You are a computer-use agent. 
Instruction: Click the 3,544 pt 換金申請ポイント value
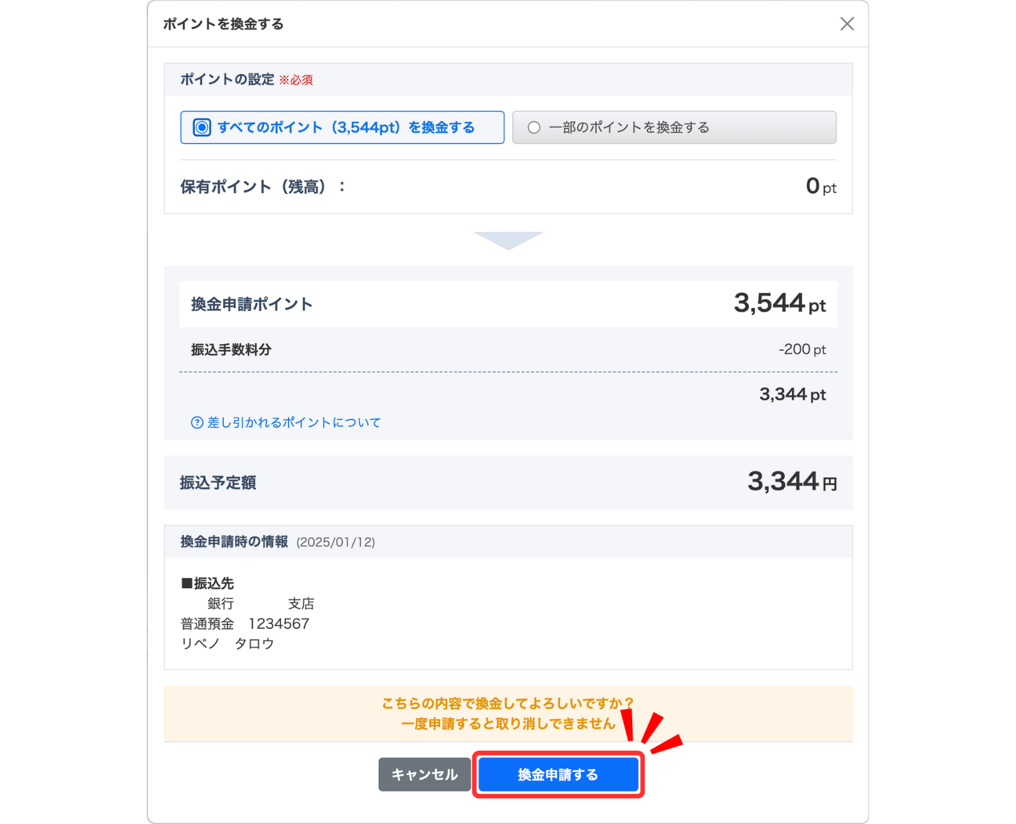click(780, 304)
